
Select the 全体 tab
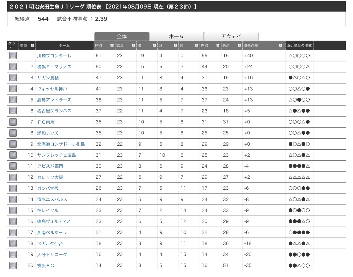(x=122, y=36)
